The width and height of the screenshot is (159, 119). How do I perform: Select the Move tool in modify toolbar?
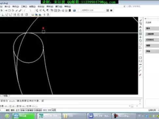tap(140, 37)
